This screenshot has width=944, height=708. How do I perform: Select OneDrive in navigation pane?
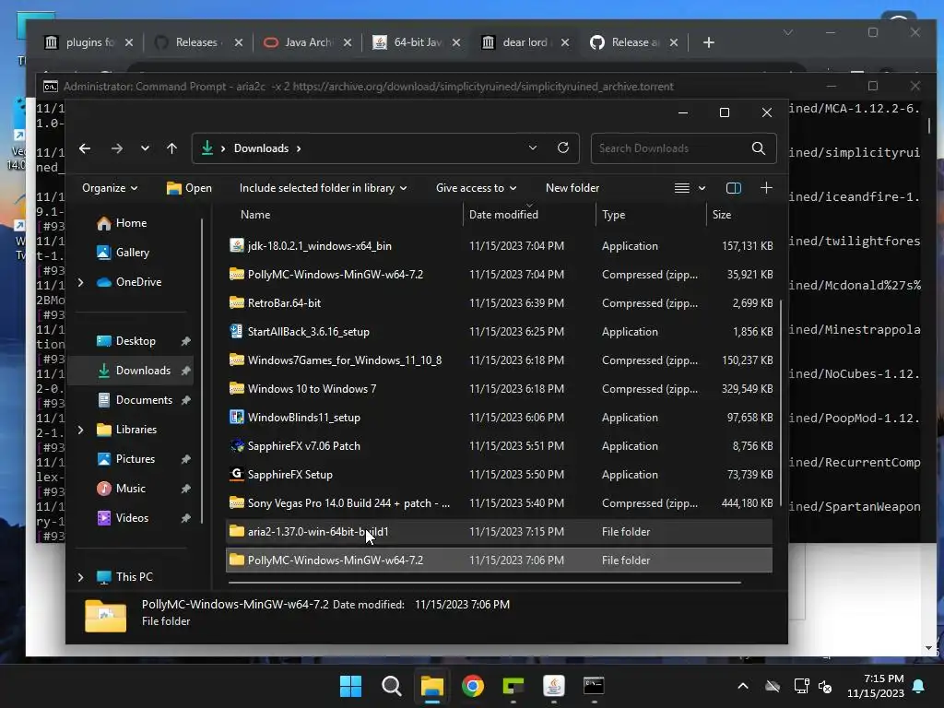tap(129, 282)
